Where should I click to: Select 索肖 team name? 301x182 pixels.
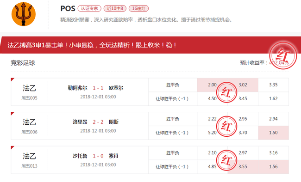tap(113, 156)
